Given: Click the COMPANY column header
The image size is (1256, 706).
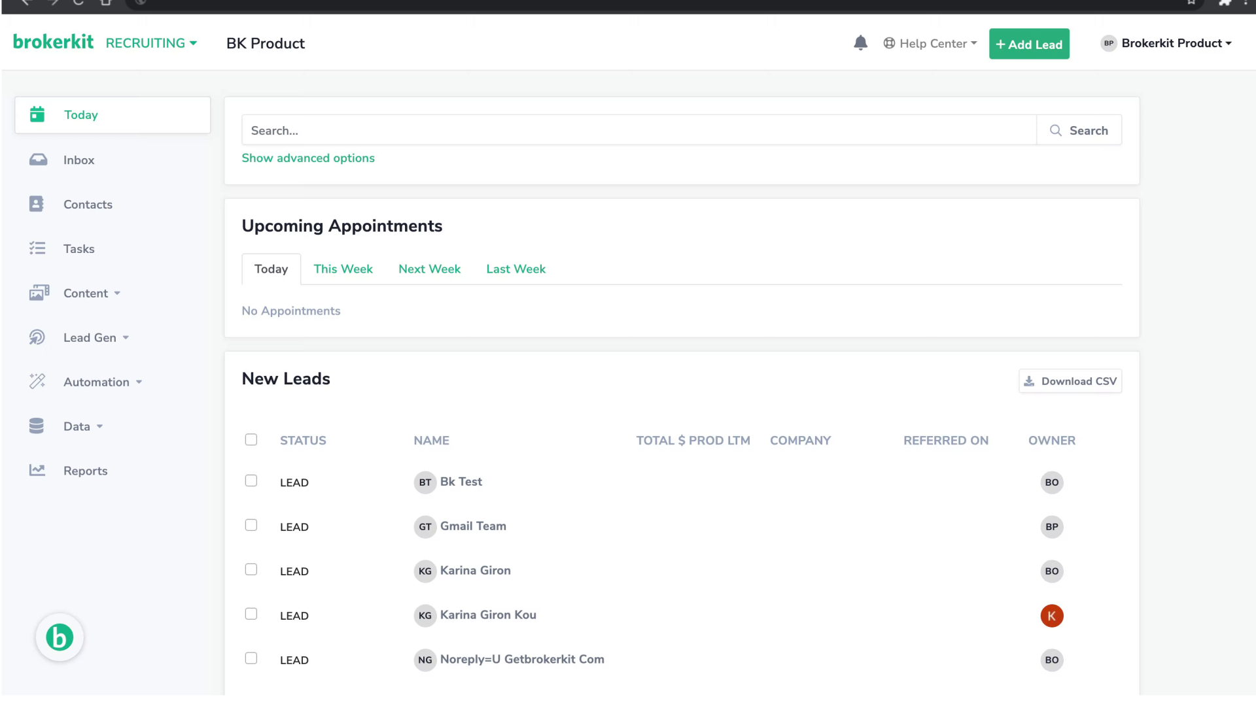Looking at the screenshot, I should pyautogui.click(x=800, y=441).
